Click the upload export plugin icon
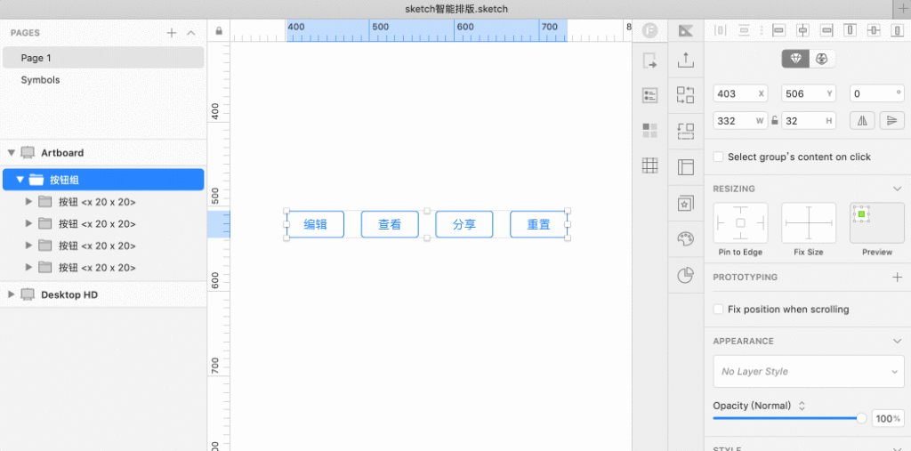This screenshot has height=451, width=911. [686, 60]
